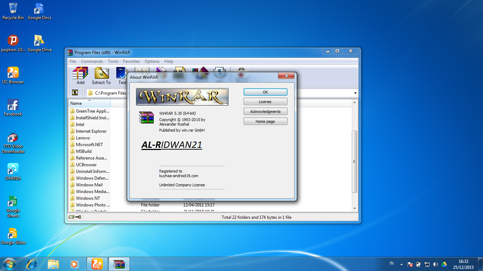Select the Google Slides desktop shortcut
Viewport: 483px width, 271px height.
13,236
